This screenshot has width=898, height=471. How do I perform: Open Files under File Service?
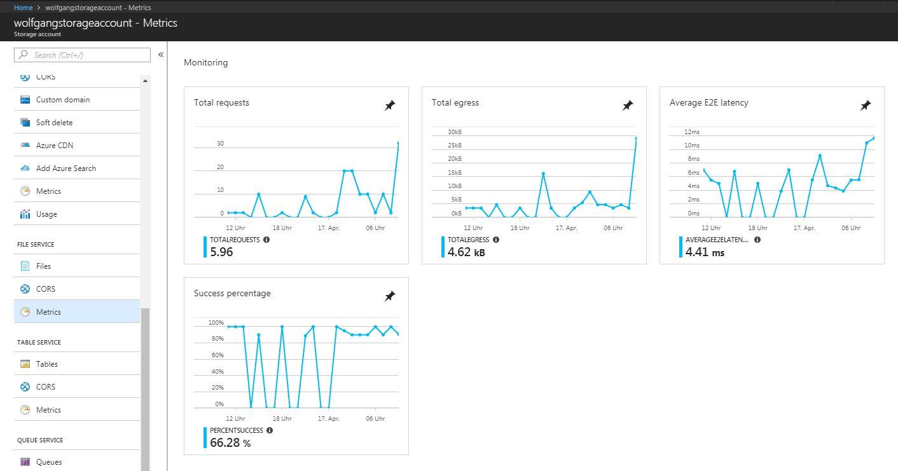tap(43, 266)
